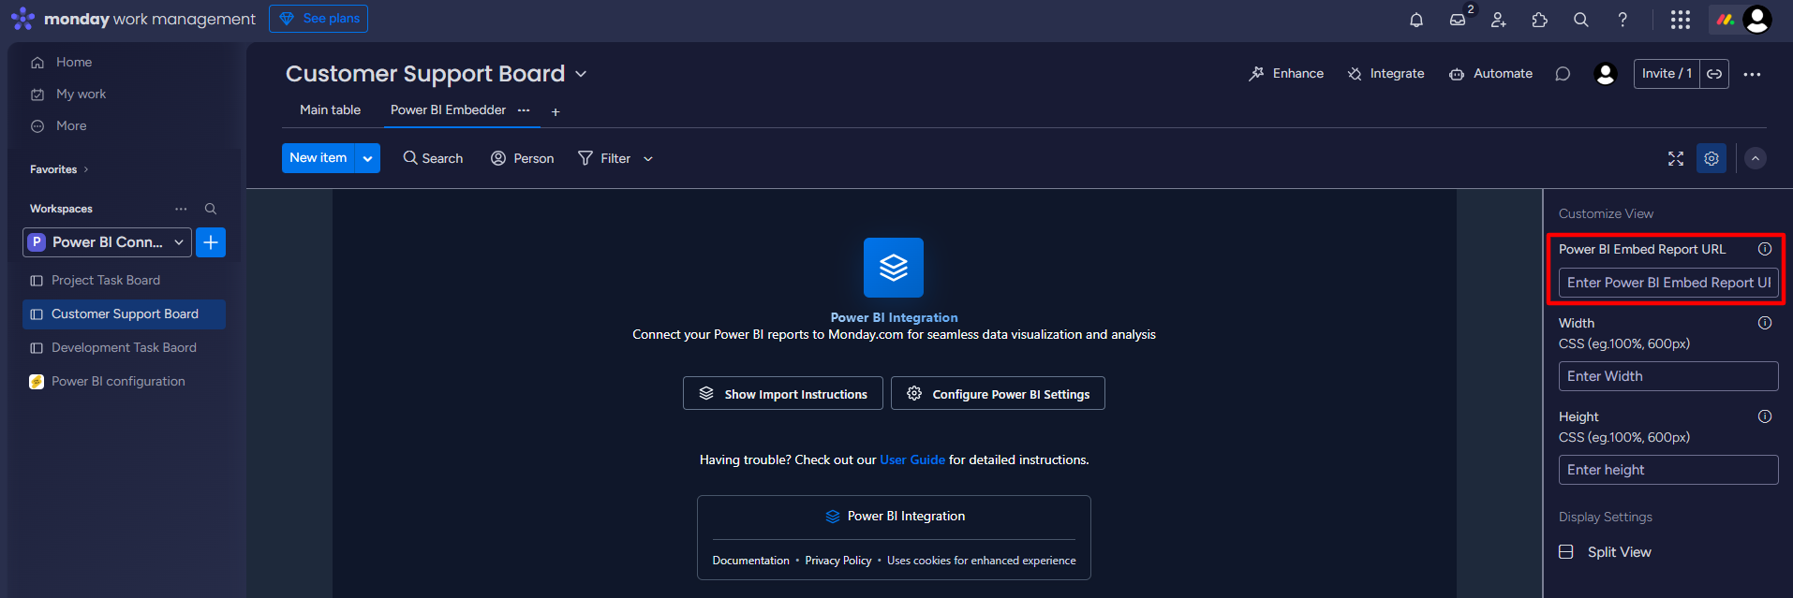
Task: Toggle fullscreen view icon
Action: 1676,159
